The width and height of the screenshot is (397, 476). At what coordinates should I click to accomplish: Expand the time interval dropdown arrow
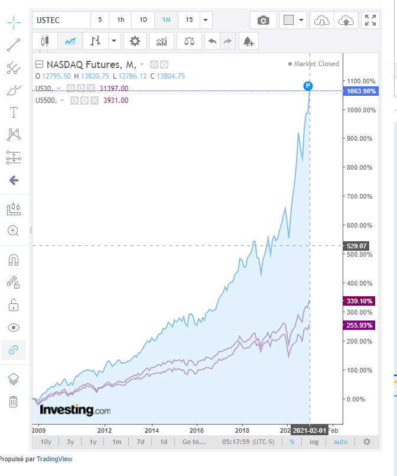(206, 20)
